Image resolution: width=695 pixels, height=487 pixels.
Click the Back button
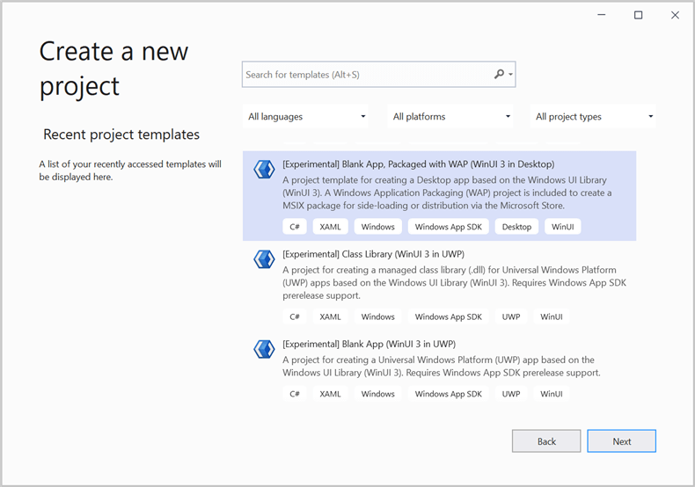(546, 441)
